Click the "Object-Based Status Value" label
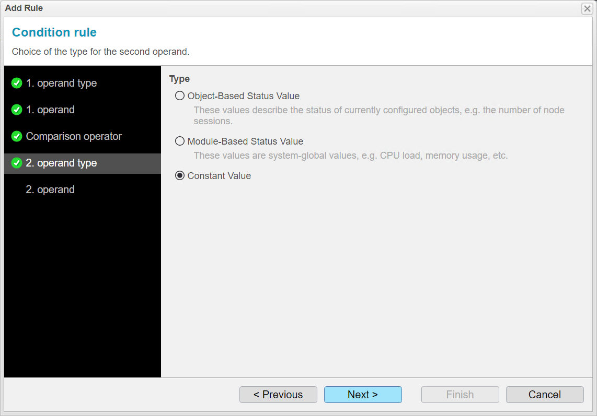 [244, 96]
